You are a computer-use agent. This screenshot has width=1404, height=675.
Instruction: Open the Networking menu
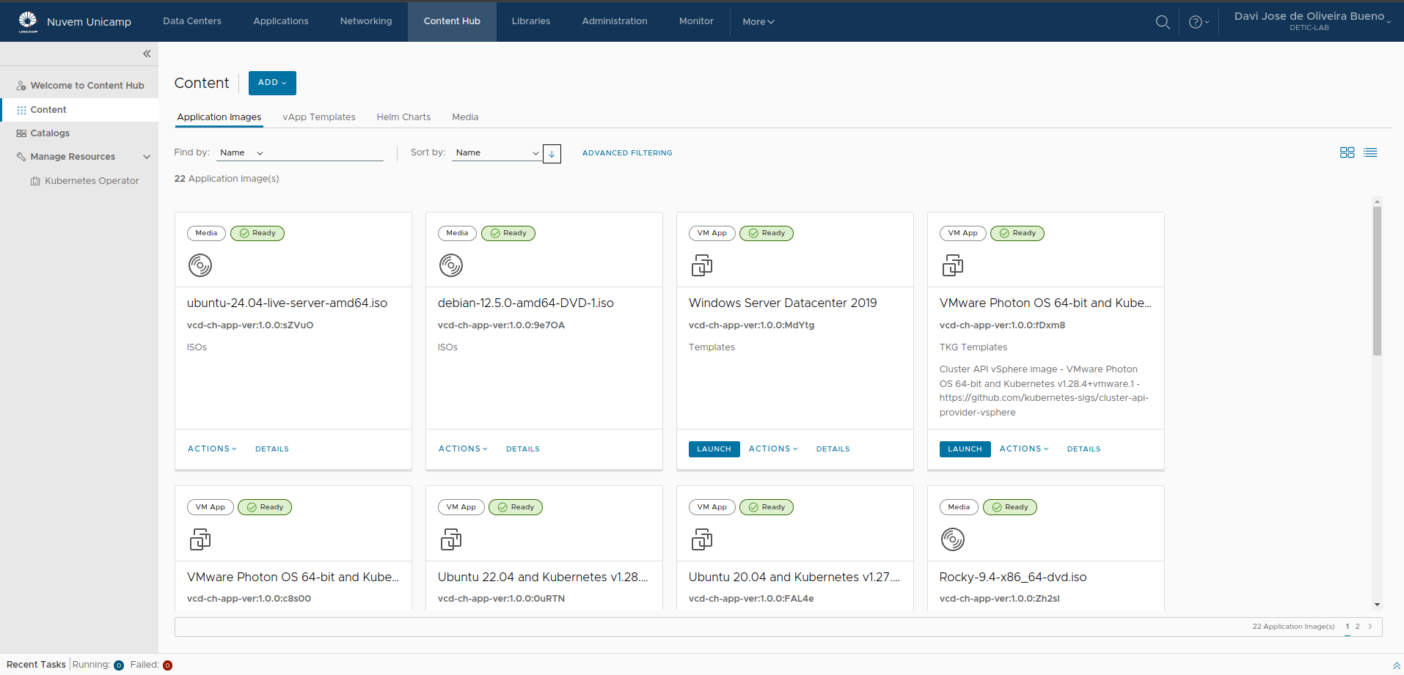[366, 21]
